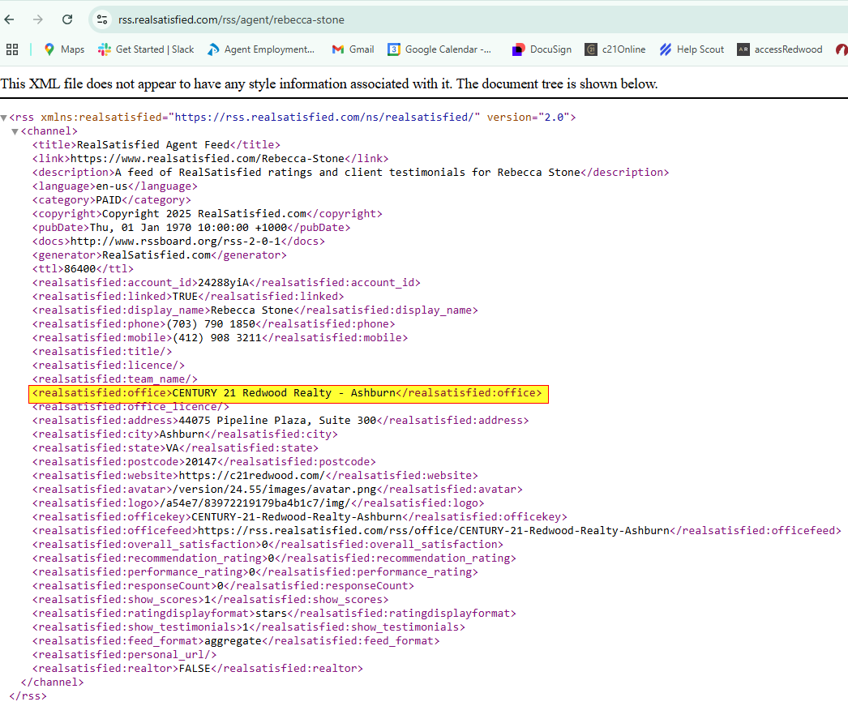Click overall_satisfaction 0 line
The image size is (848, 706).
pos(268,545)
